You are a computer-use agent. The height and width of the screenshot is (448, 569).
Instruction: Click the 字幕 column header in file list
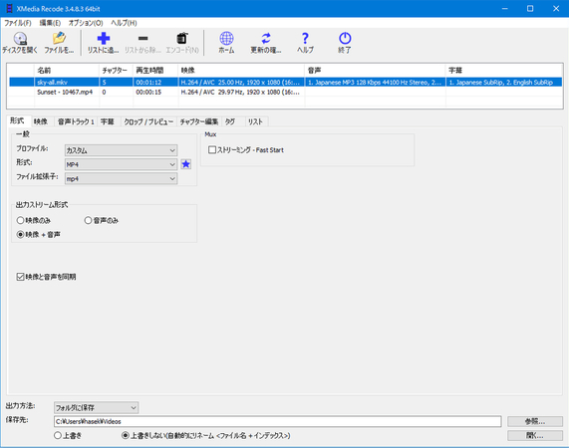(x=503, y=71)
